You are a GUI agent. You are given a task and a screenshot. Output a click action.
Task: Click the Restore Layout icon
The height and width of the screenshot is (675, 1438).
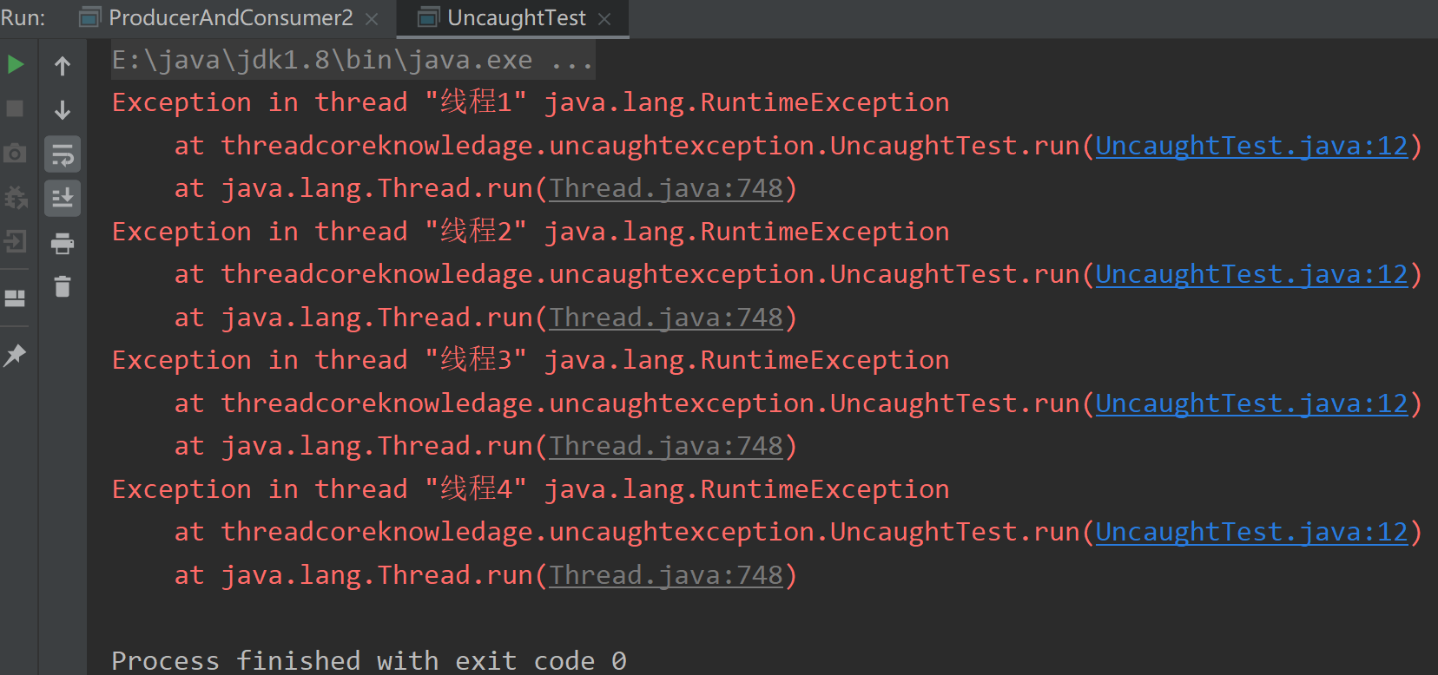coord(16,297)
